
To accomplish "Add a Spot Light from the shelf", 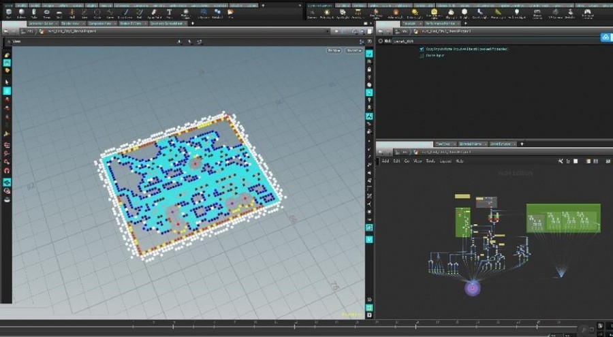I will [x=343, y=14].
